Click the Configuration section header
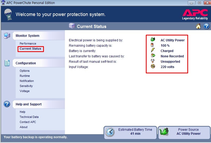Screen dimensions: 211x143 39,63
